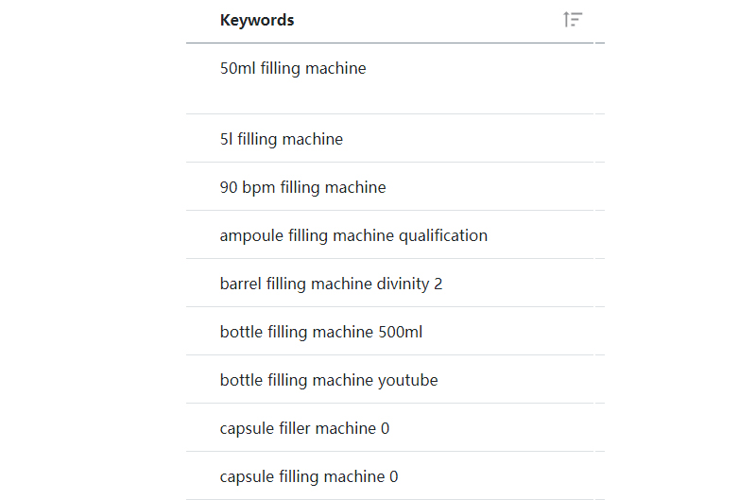The image size is (756, 500).
Task: Click the '5l filling machine' text
Action: [x=282, y=140]
